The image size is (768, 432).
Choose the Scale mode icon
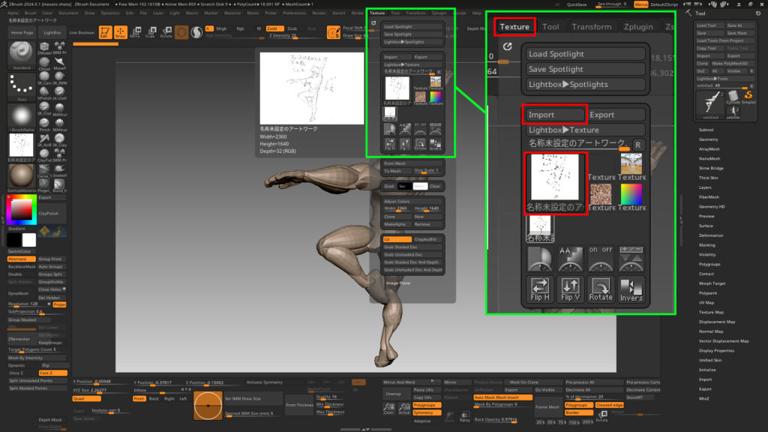coord(150,32)
